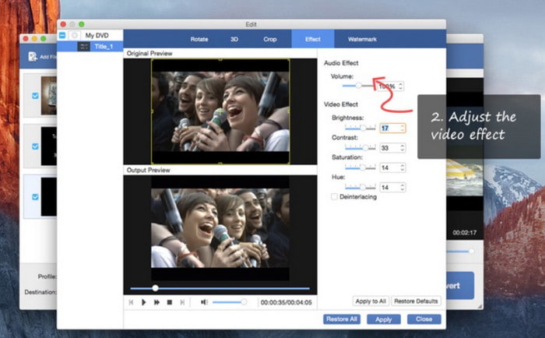Image resolution: width=545 pixels, height=338 pixels.
Task: Select the Effect tab
Action: click(313, 39)
